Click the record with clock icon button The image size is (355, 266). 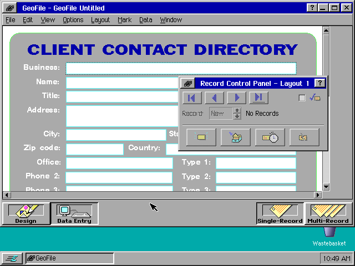click(270, 137)
